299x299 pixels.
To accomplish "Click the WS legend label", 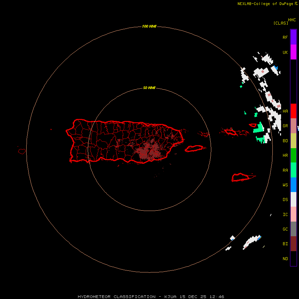I will 285,185.
